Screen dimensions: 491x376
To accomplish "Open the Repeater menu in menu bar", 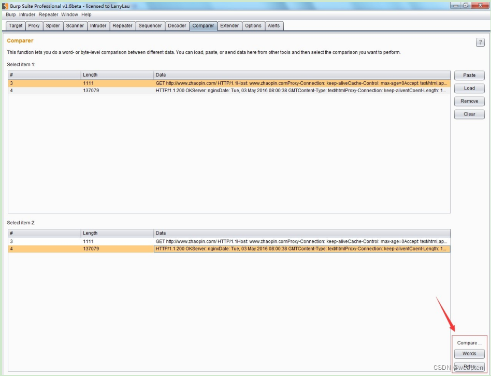I will pyautogui.click(x=48, y=15).
